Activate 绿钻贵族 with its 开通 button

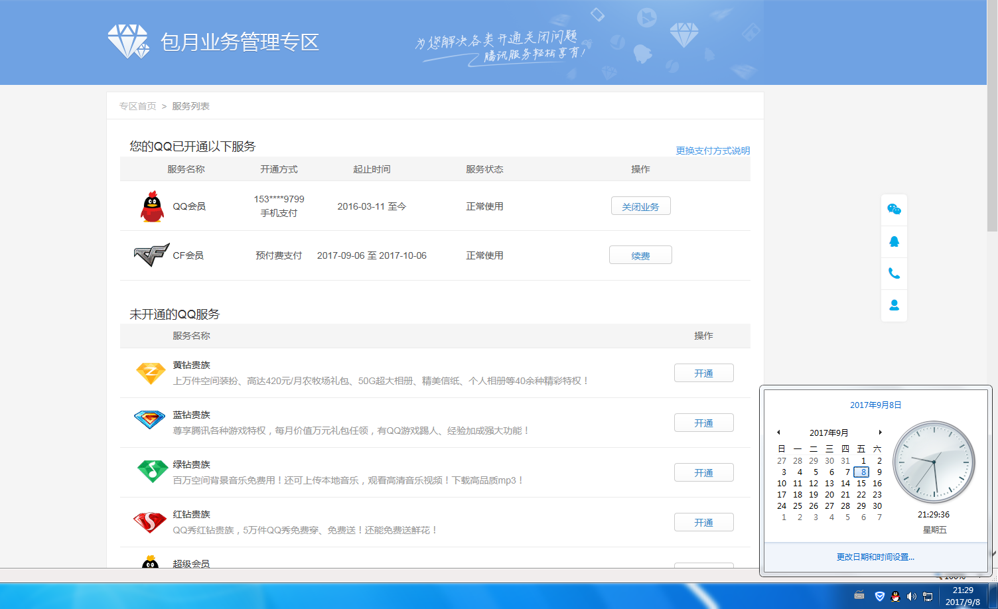703,473
